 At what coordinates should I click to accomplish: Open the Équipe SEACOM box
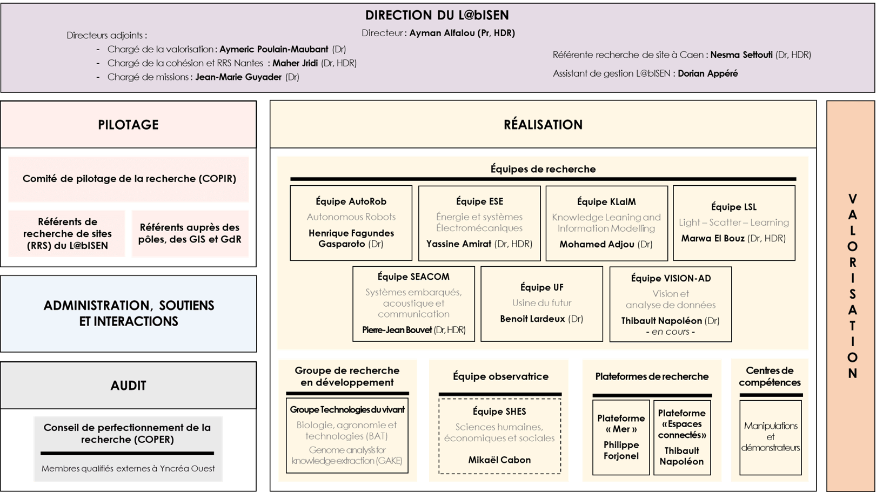413,304
